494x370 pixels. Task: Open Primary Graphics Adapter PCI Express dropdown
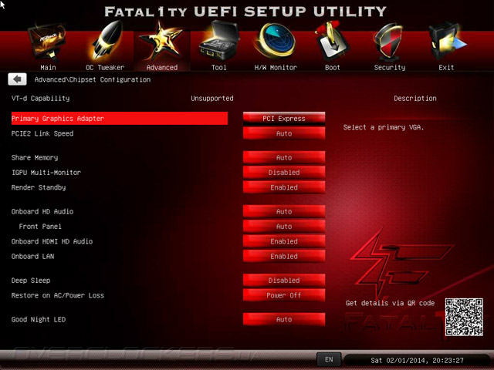284,119
